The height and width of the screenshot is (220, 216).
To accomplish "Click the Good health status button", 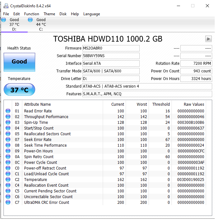I will pos(19,62).
